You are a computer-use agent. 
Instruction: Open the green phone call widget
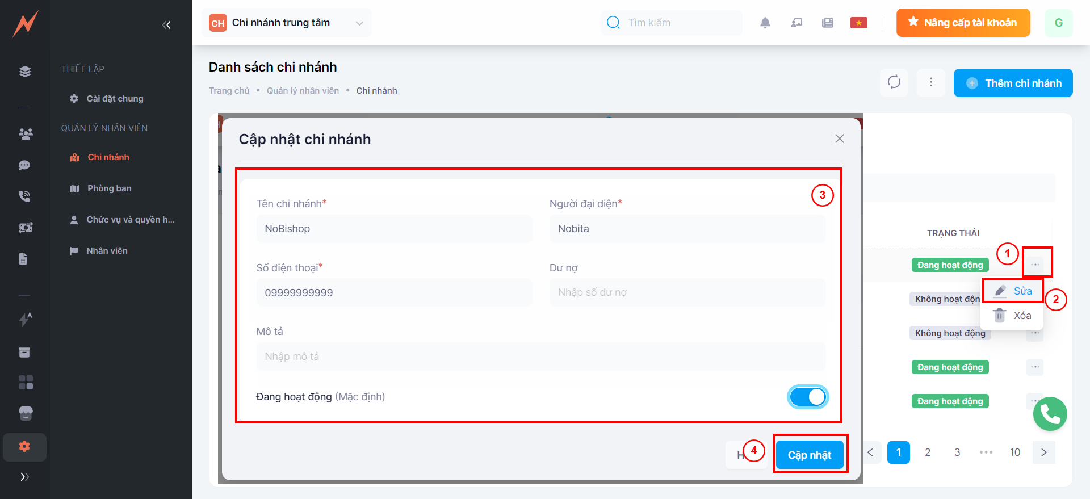click(x=1050, y=414)
